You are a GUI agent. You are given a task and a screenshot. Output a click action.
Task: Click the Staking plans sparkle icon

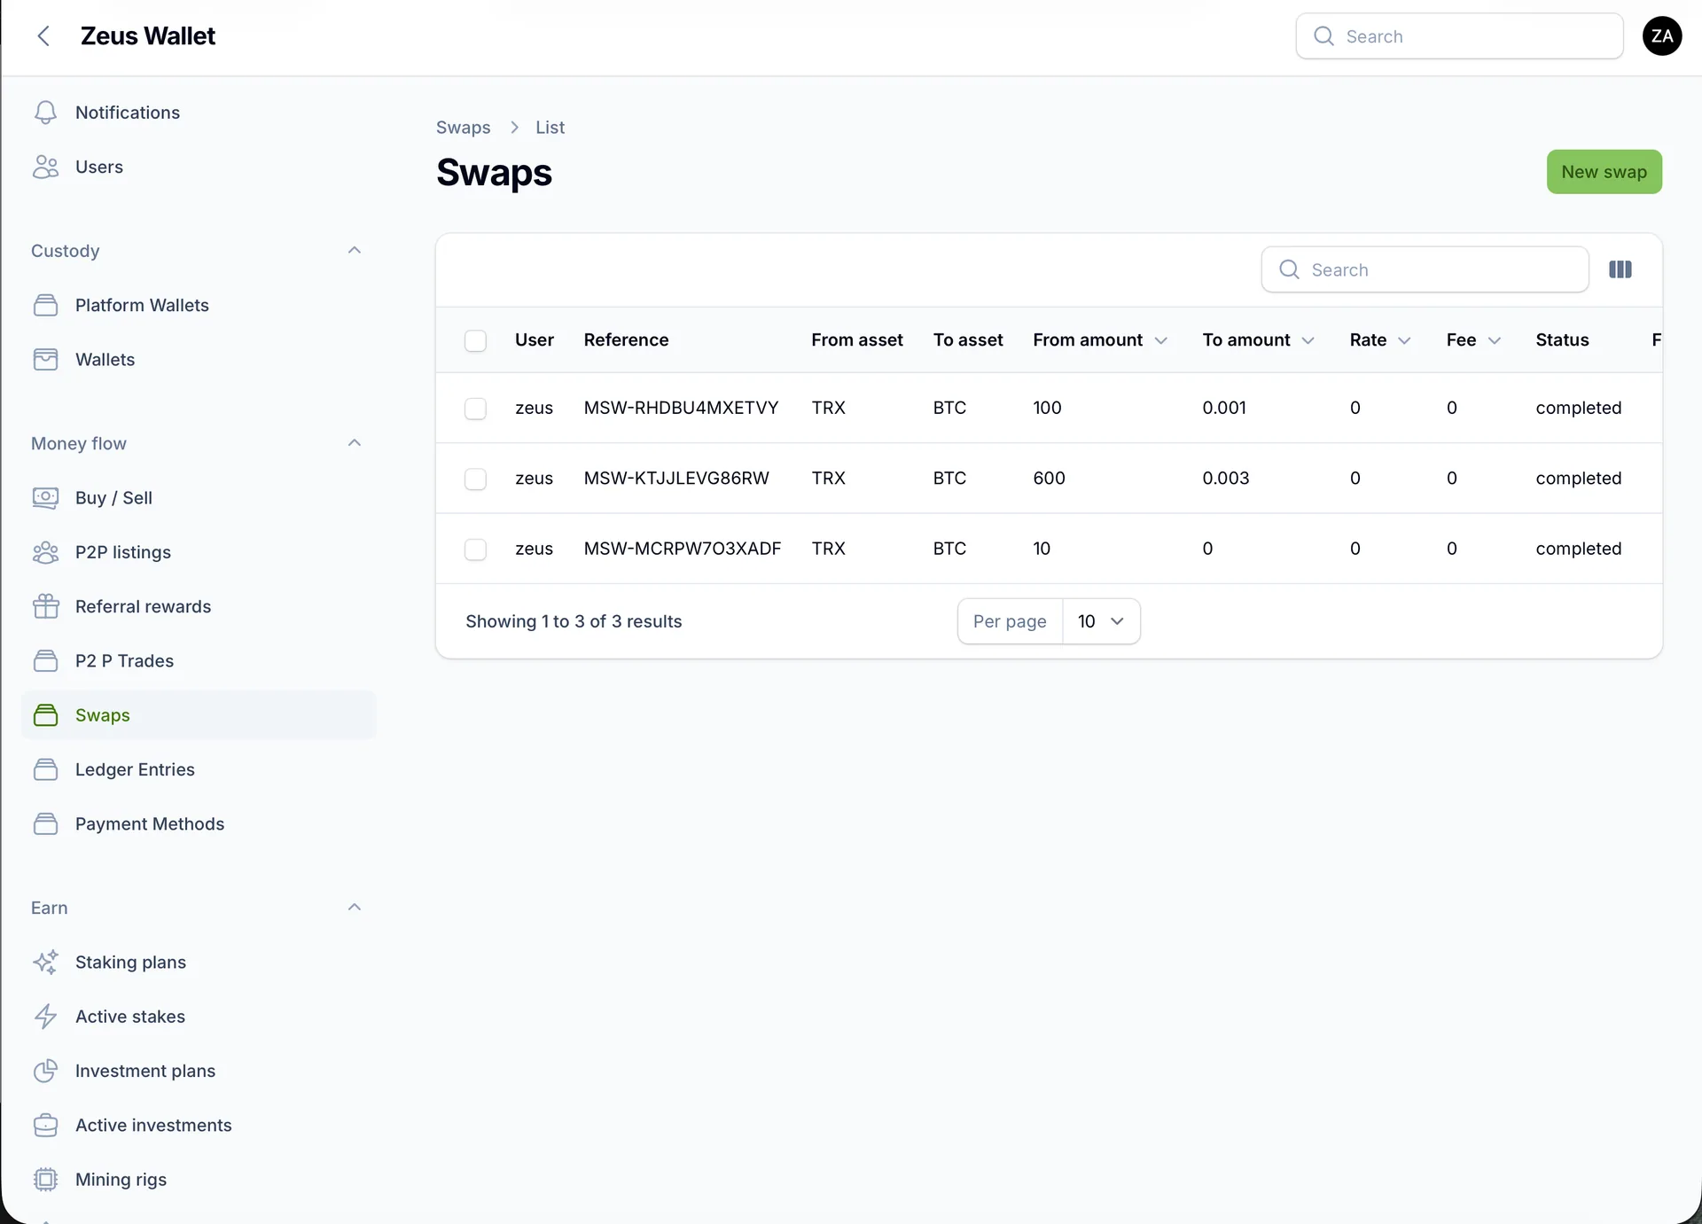coord(45,962)
